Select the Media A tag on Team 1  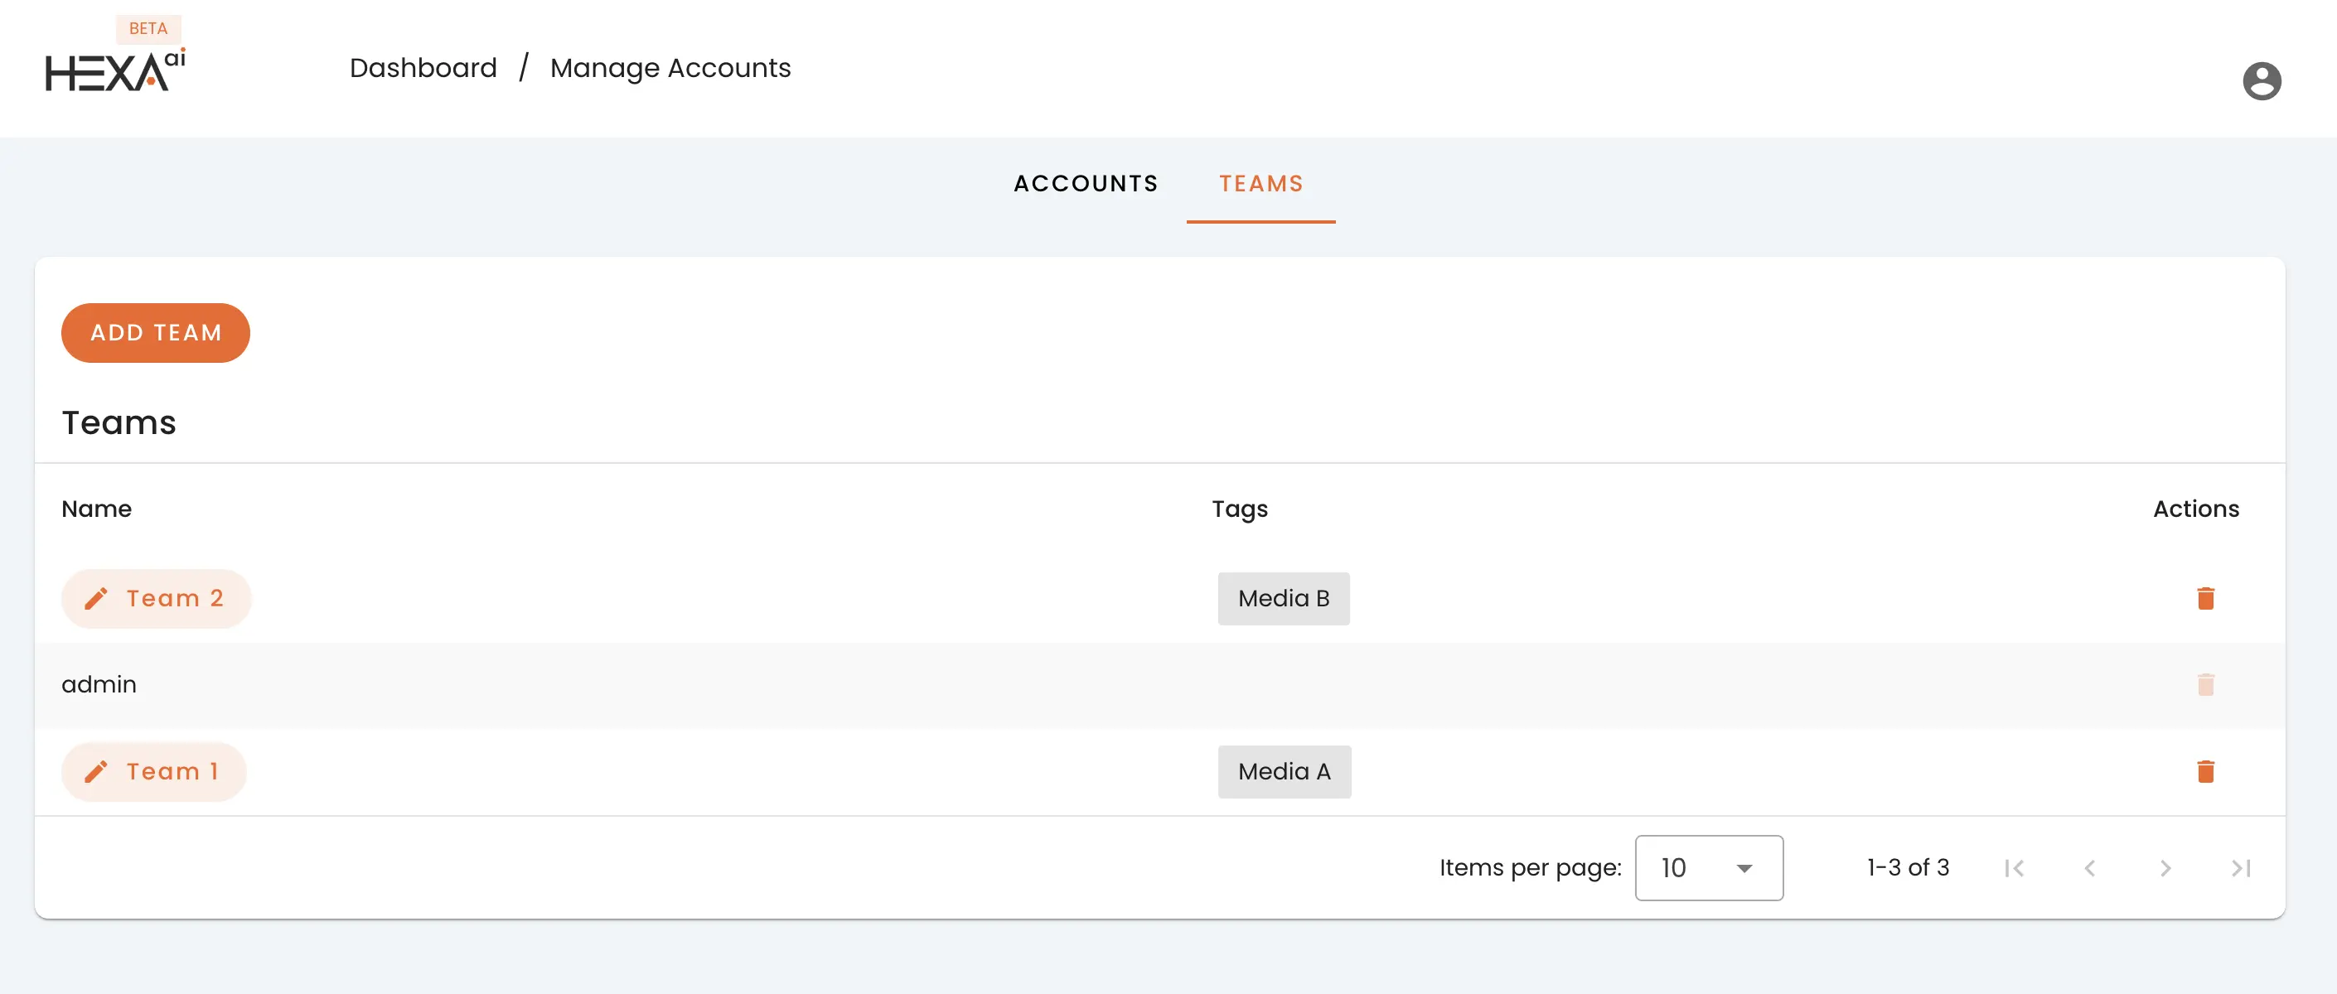[x=1284, y=772]
